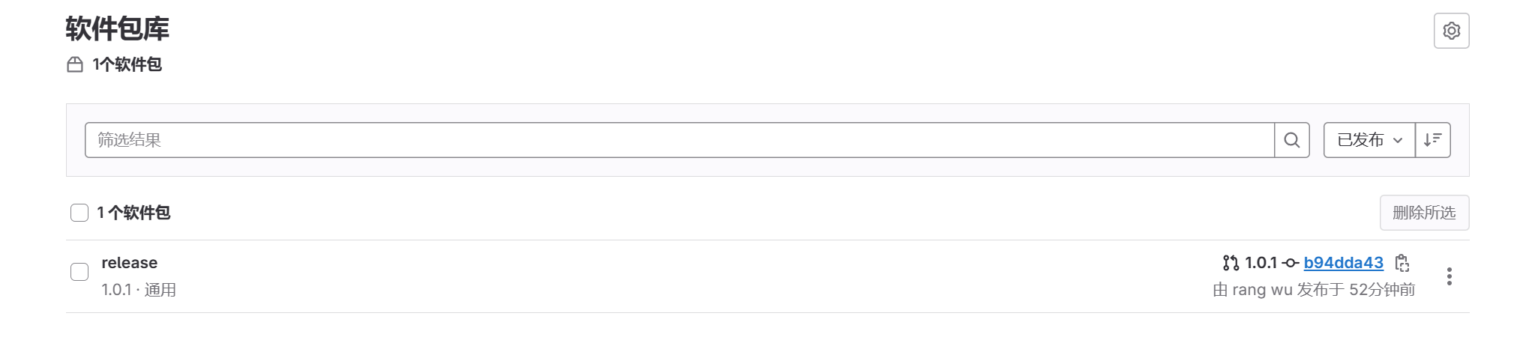
Task: Open commit b94dda43 link
Action: point(1343,263)
